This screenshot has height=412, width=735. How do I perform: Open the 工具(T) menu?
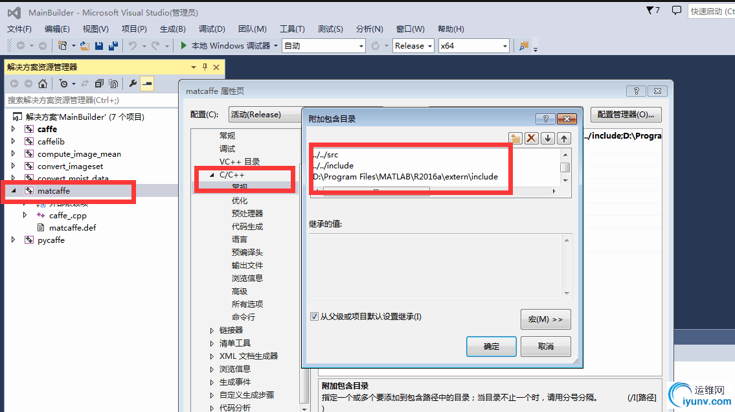click(292, 29)
